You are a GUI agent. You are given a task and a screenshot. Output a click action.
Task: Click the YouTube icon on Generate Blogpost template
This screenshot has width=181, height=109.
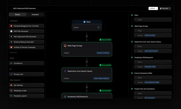point(11,26)
